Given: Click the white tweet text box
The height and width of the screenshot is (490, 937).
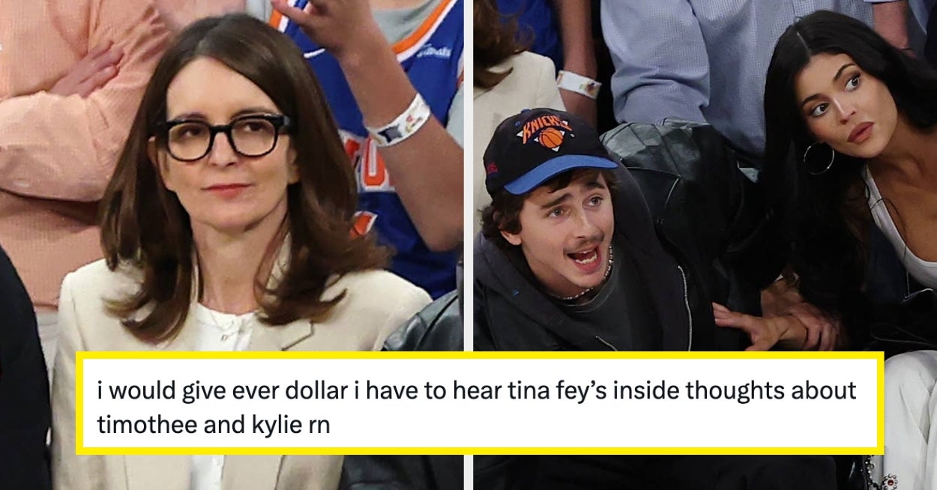Looking at the screenshot, I should pos(480,404).
